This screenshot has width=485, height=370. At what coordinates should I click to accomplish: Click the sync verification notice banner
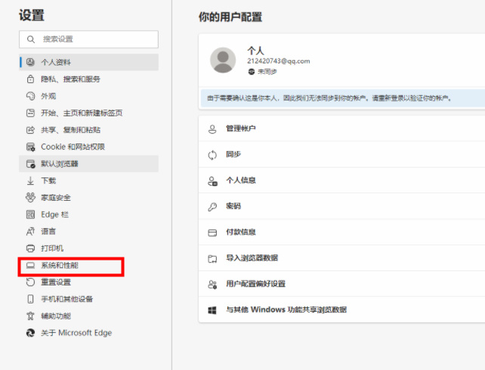click(x=343, y=98)
